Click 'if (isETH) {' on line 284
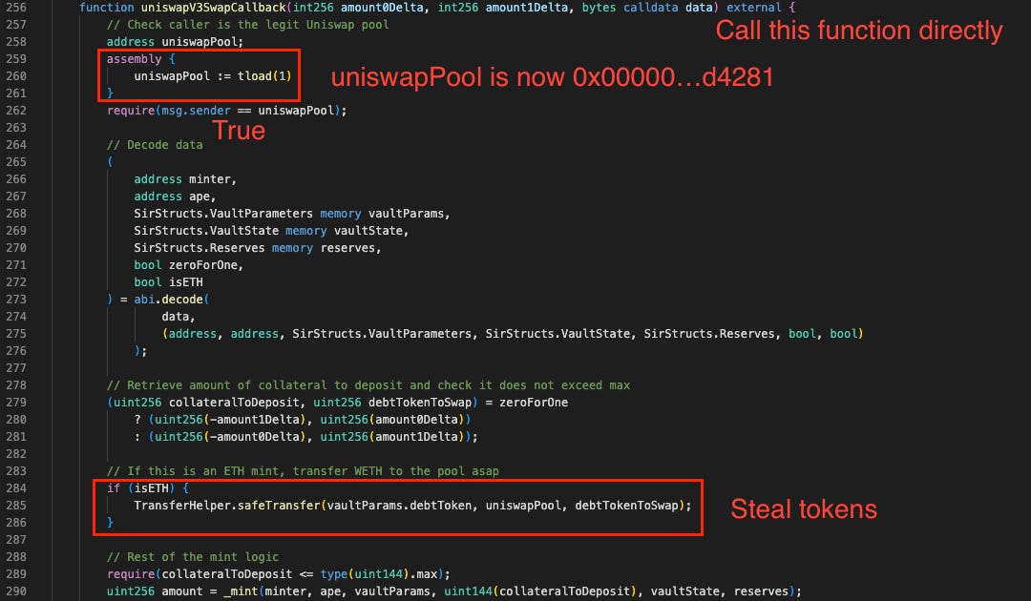The height and width of the screenshot is (601, 1031). coord(148,488)
